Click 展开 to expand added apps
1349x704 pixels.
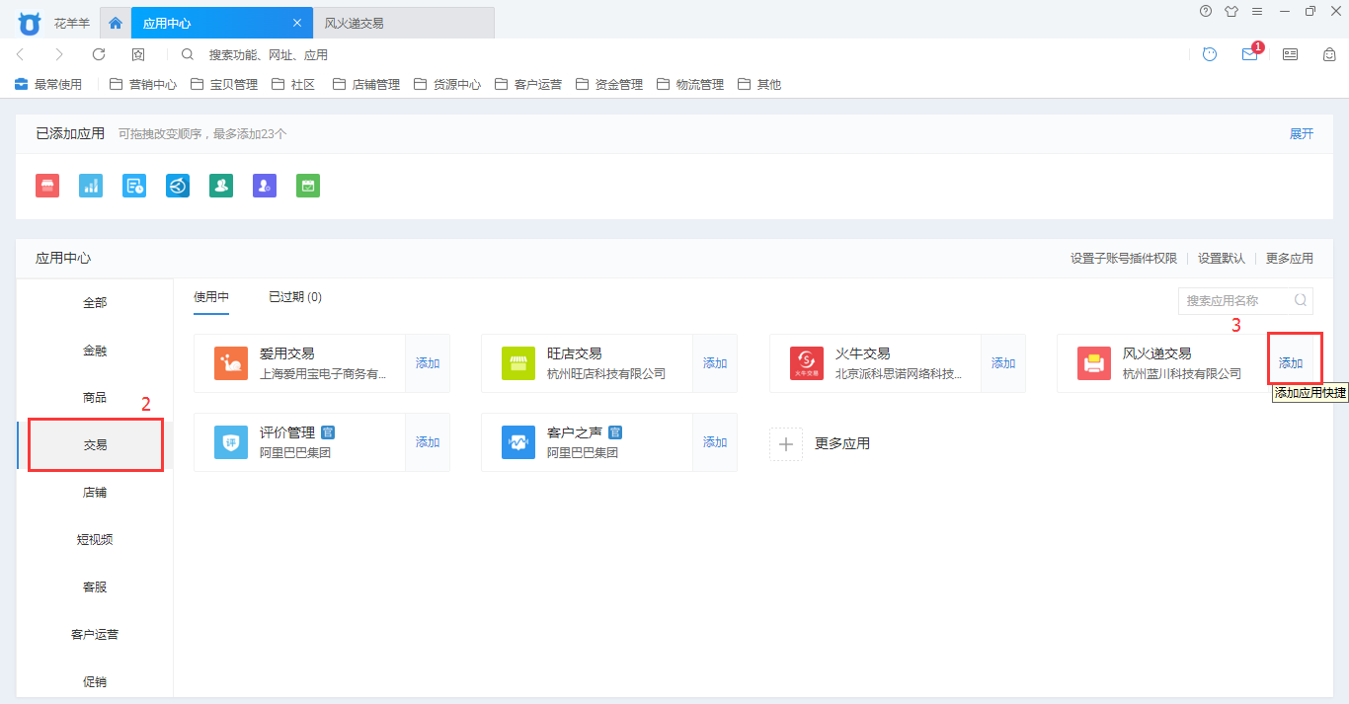point(1302,134)
